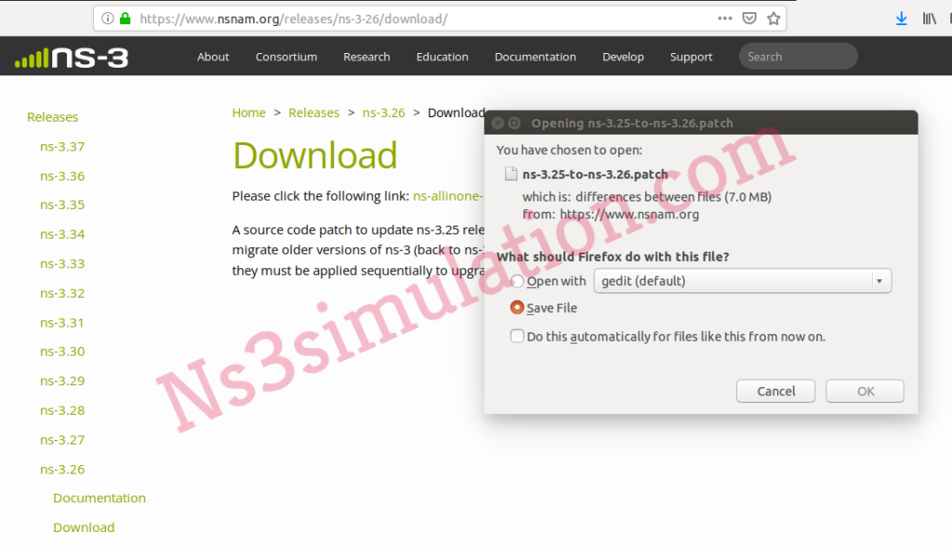The image size is (952, 545).
Task: Open ns-3.33 in the sidebar
Action: (62, 265)
